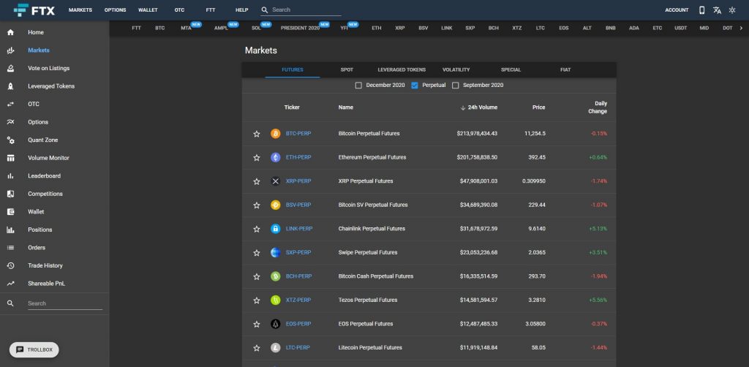Enable the December 2020 checkbox
This screenshot has width=749, height=367.
click(358, 86)
